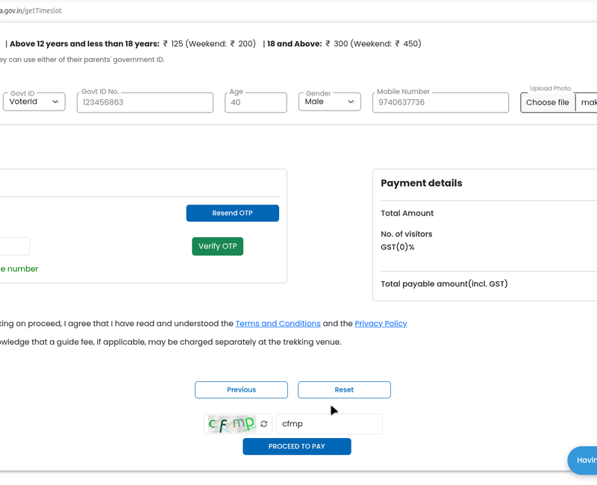The height and width of the screenshot is (485, 597).
Task: Click the Reset button
Action: 344,389
